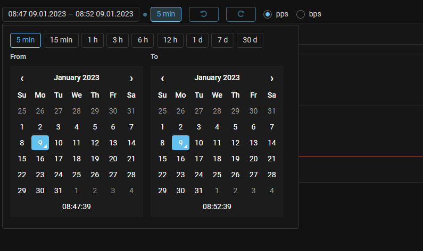Open January 2023 title in To calendar

tap(217, 78)
